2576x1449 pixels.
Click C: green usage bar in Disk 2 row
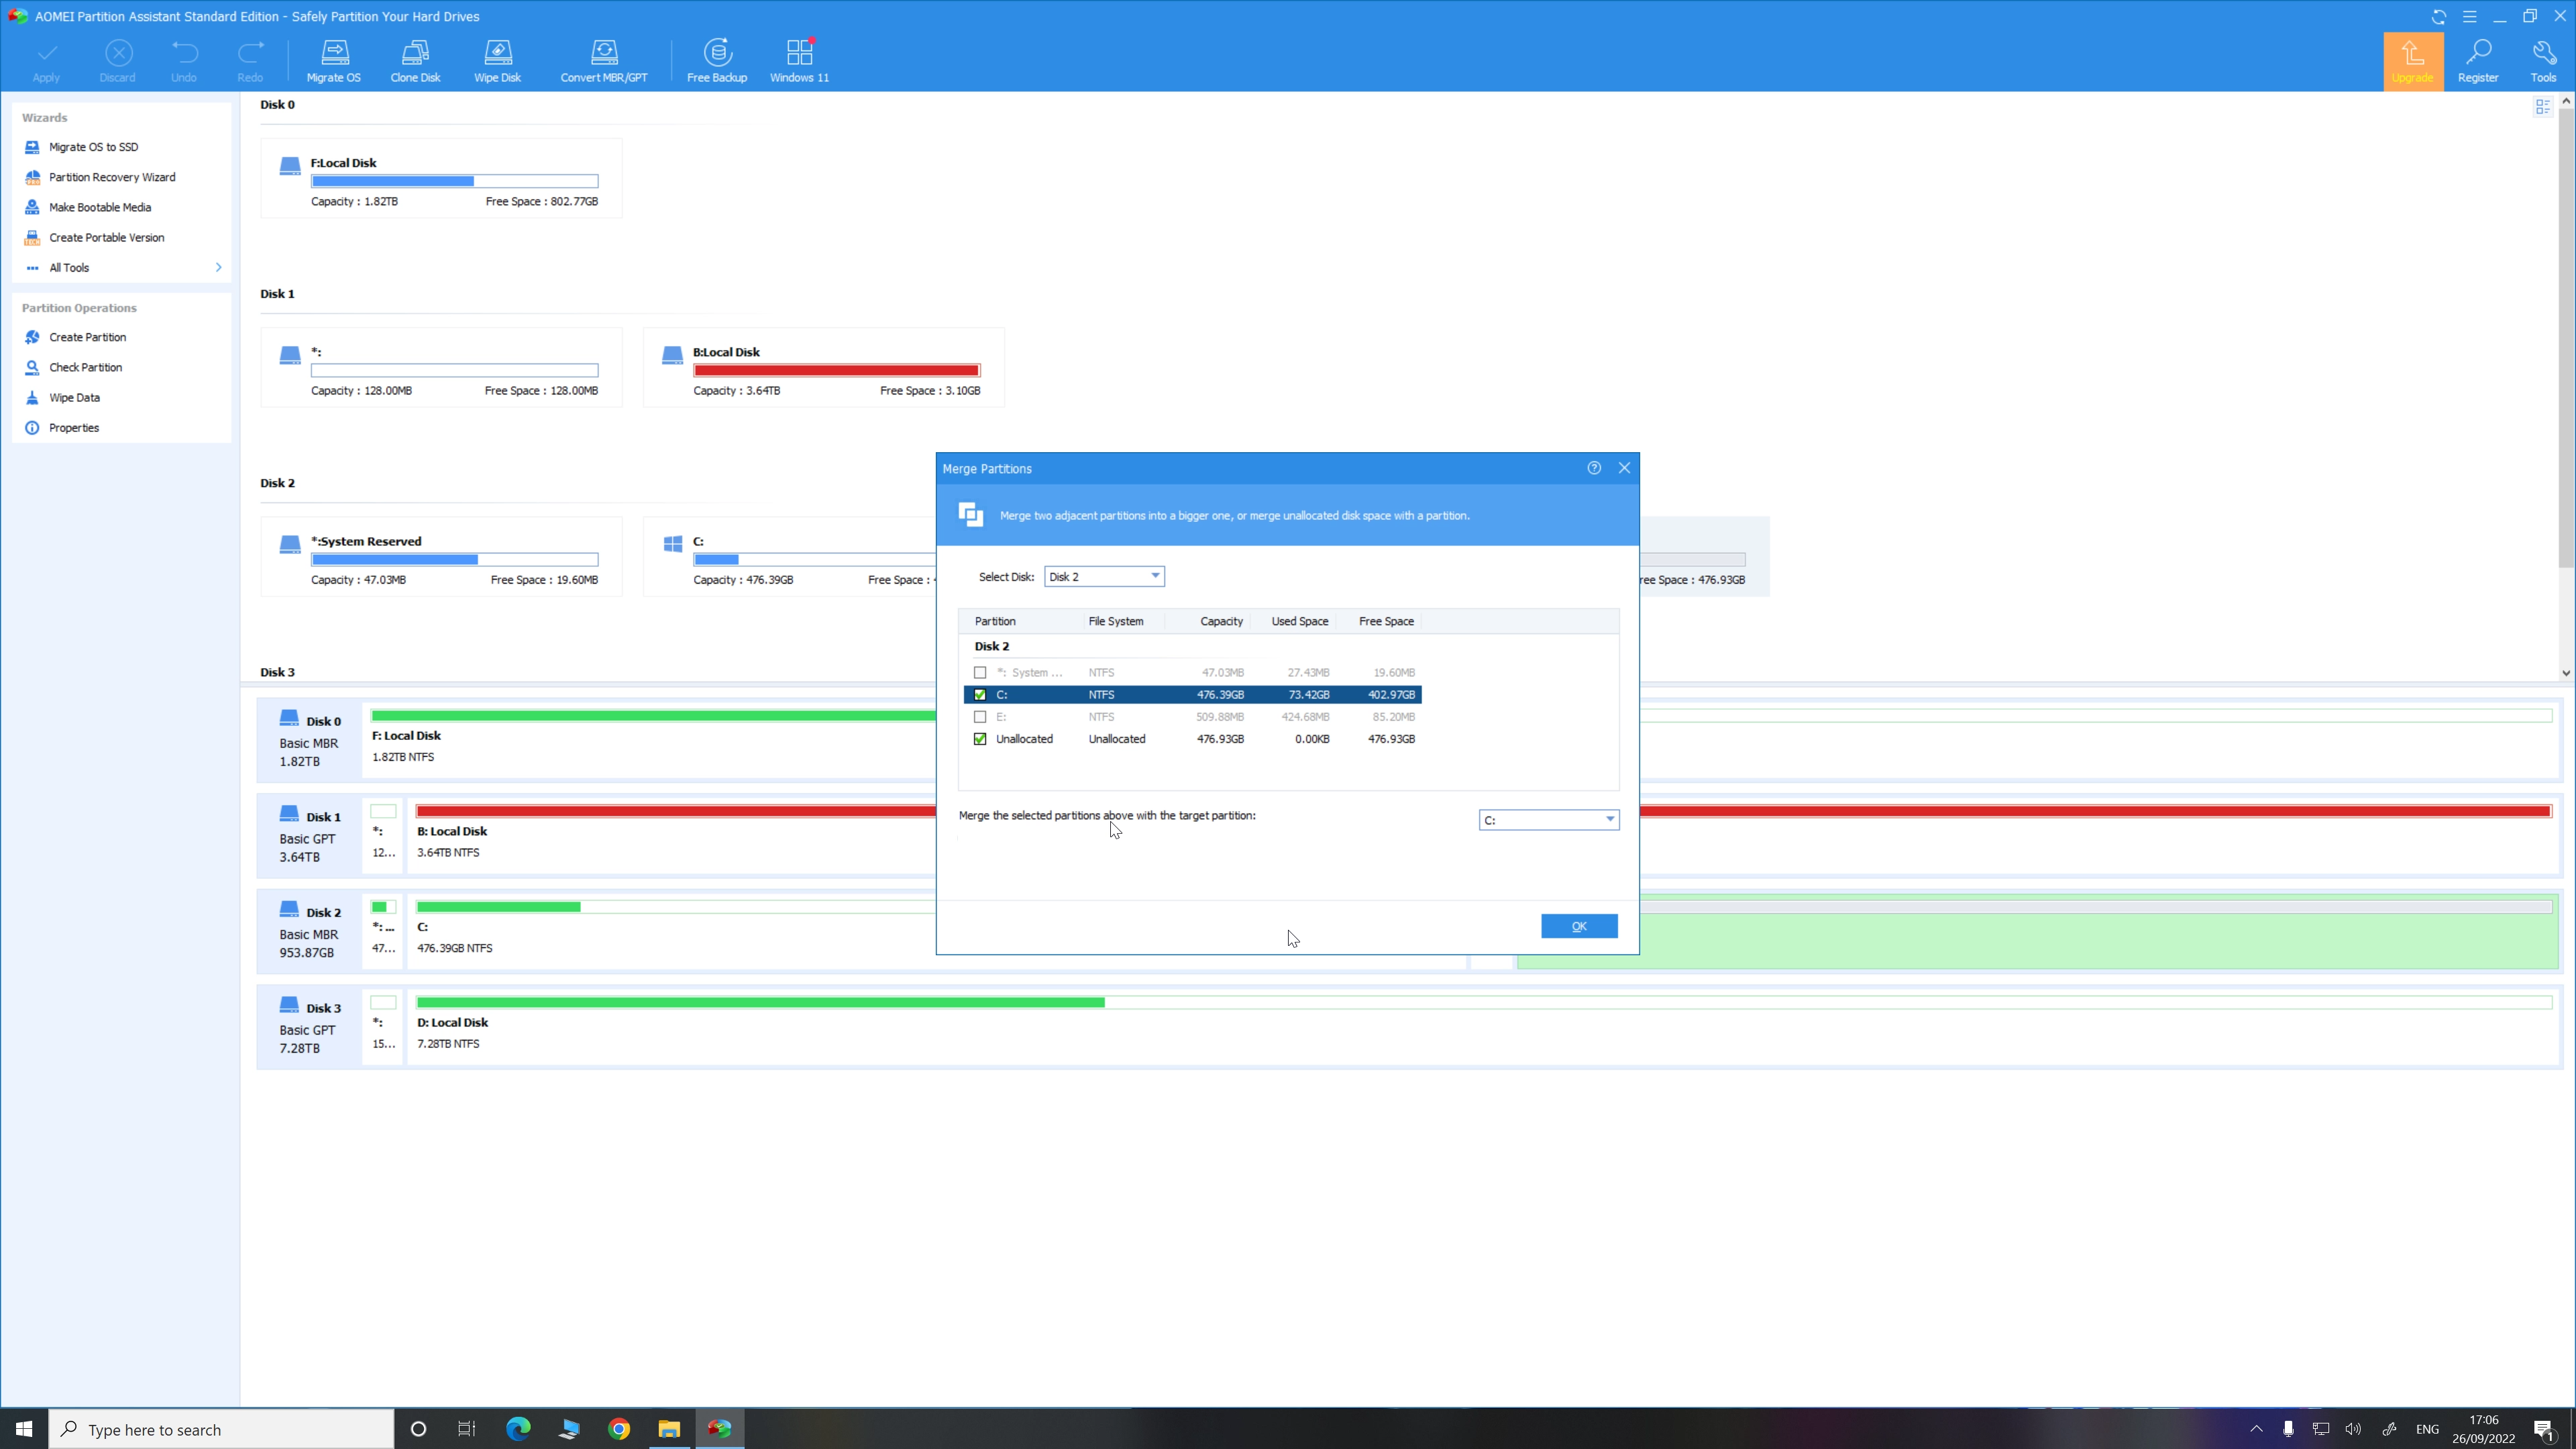click(x=498, y=907)
